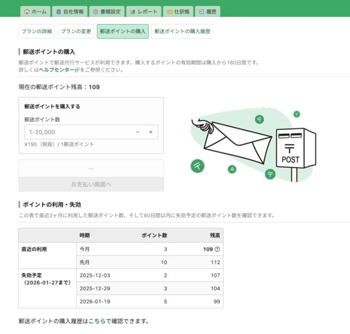This screenshot has height=334, width=350.
Task: Select the 履歴 tab
Action: [208, 11]
